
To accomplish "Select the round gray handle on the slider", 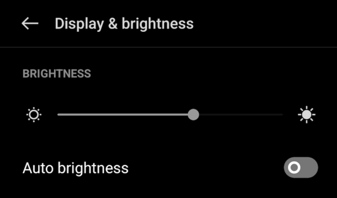I will pyautogui.click(x=193, y=115).
